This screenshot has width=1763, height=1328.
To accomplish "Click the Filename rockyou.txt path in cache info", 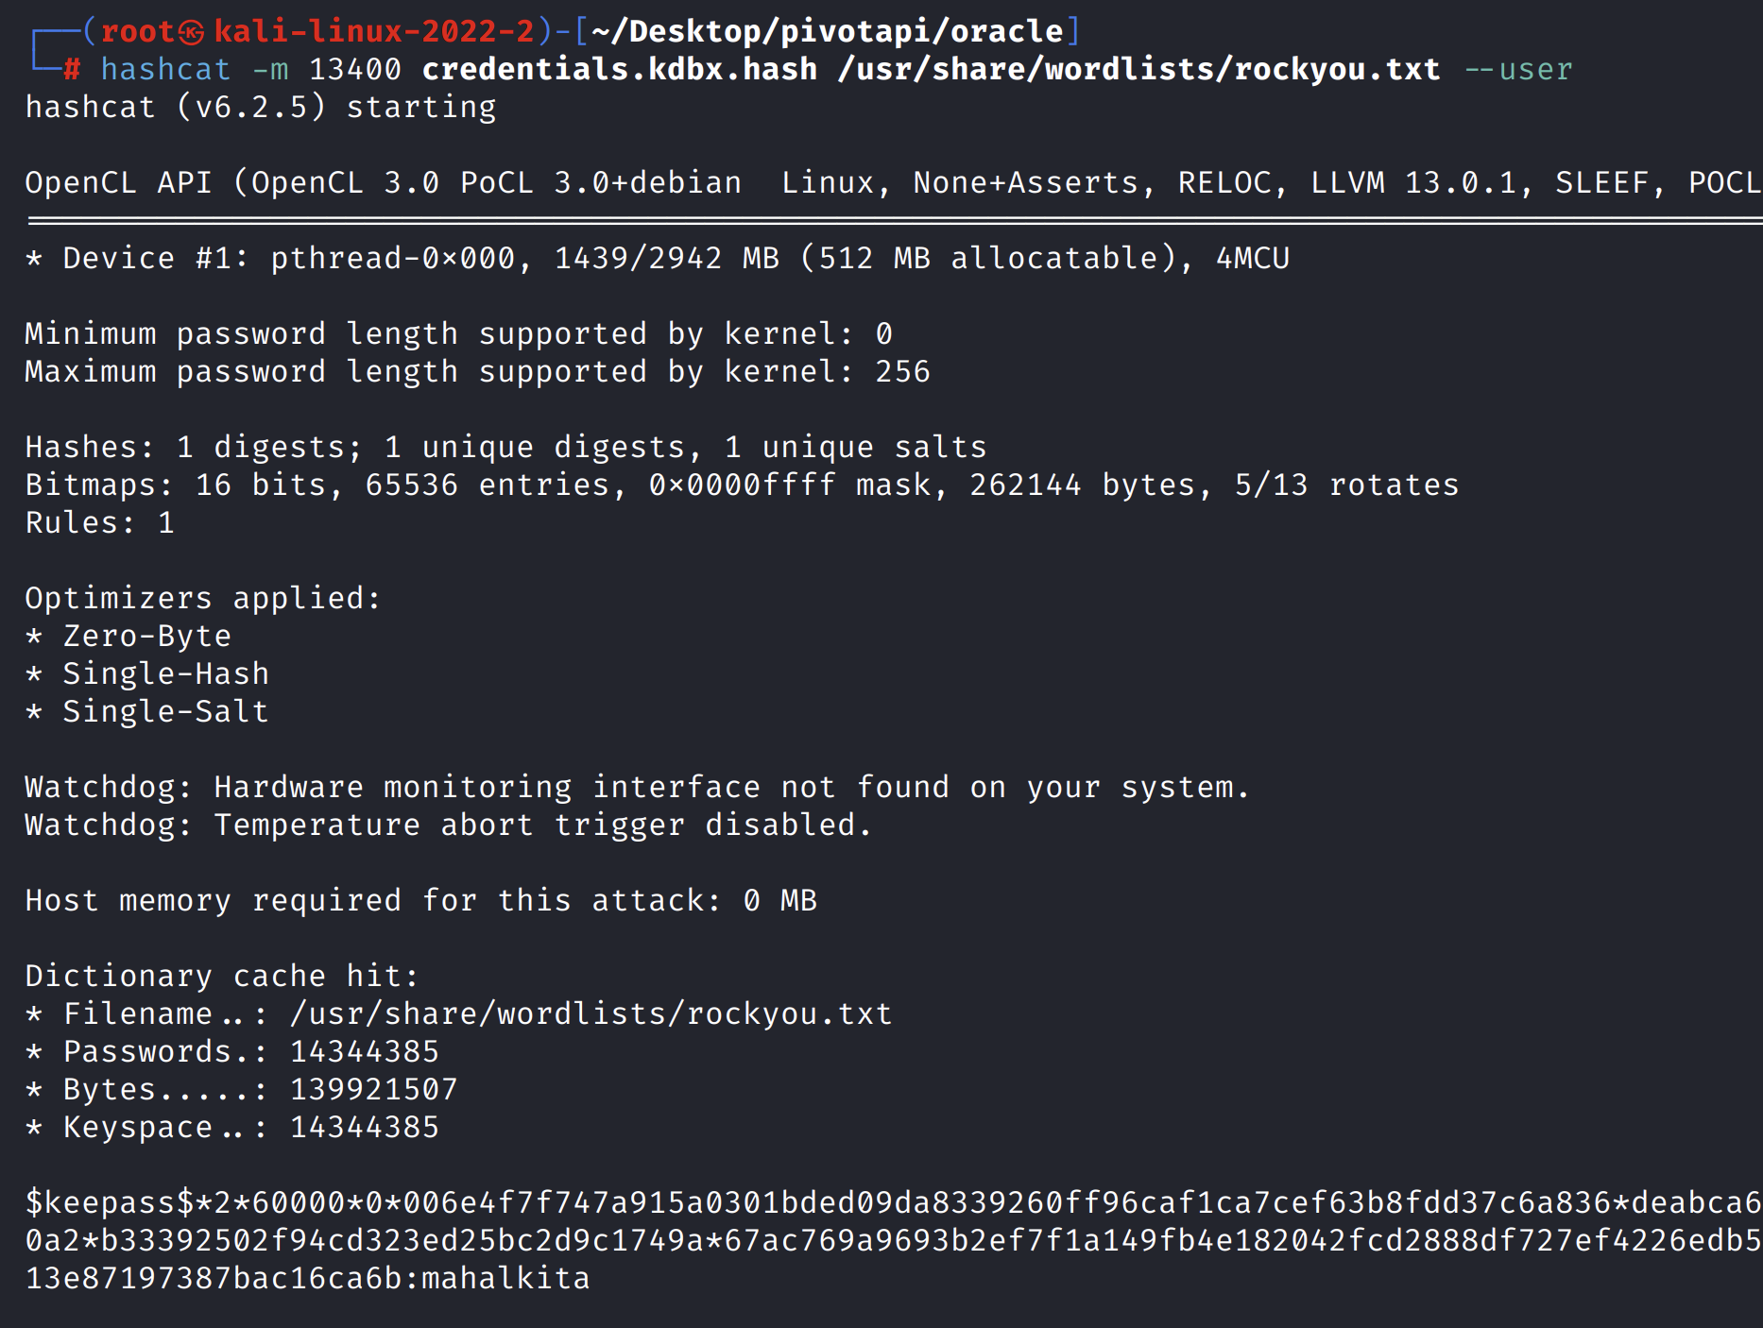I will coord(591,1014).
